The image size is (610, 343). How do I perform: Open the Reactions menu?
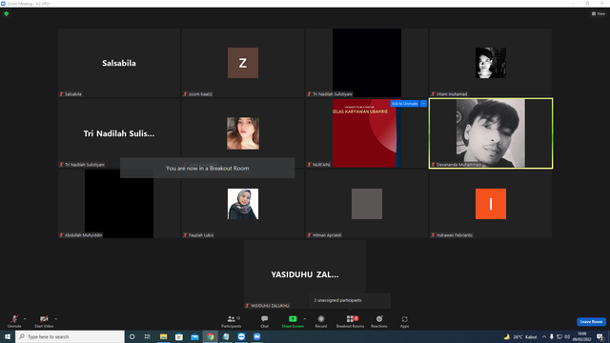[x=379, y=321]
